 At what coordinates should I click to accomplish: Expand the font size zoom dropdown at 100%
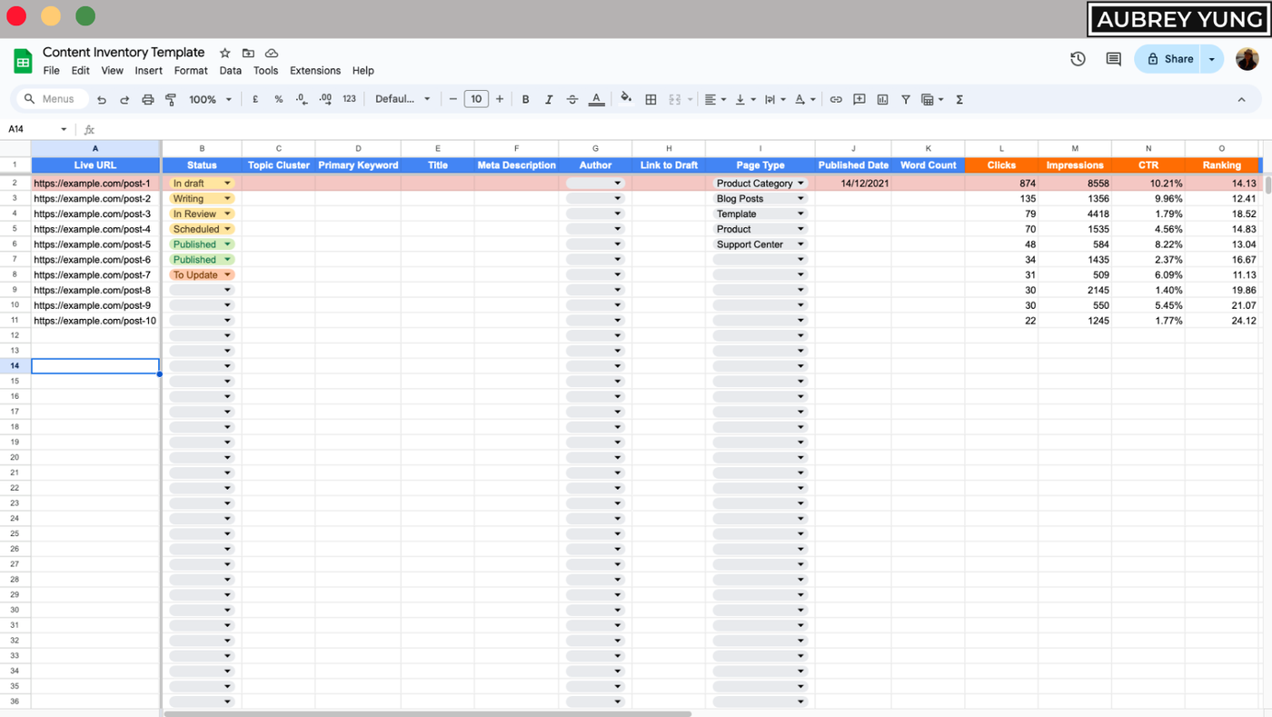click(x=210, y=99)
